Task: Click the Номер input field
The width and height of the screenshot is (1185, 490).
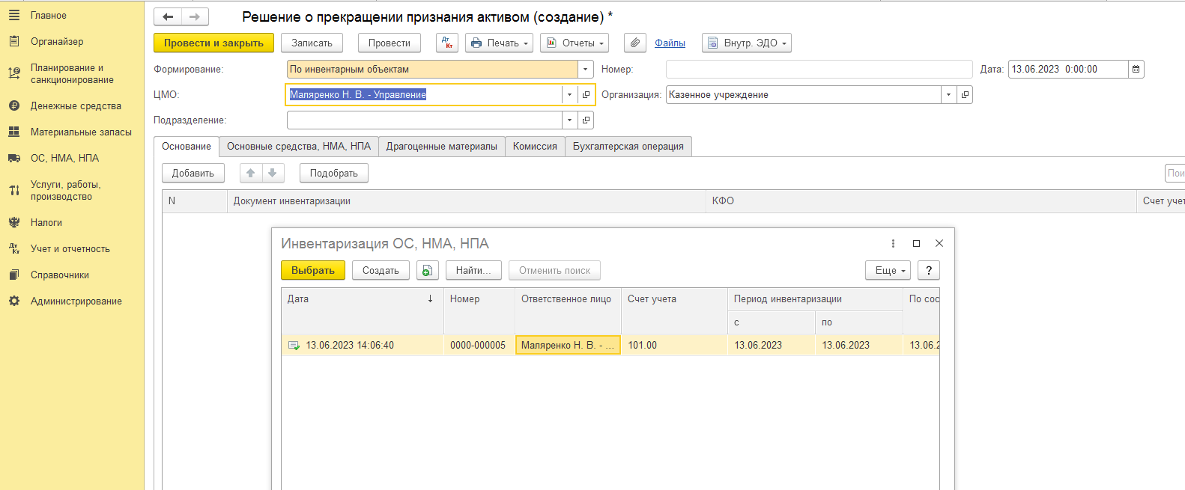Action: click(x=819, y=70)
